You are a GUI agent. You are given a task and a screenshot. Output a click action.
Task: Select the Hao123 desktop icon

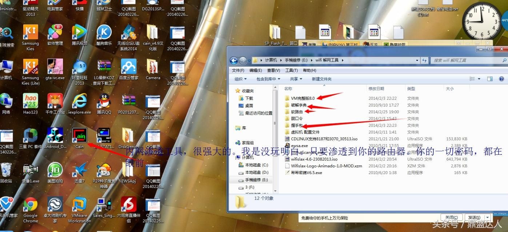pos(31,104)
